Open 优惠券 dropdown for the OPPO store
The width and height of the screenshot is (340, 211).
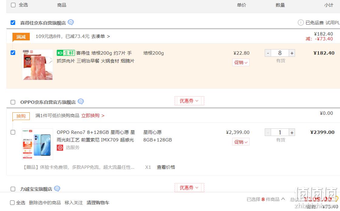click(189, 101)
